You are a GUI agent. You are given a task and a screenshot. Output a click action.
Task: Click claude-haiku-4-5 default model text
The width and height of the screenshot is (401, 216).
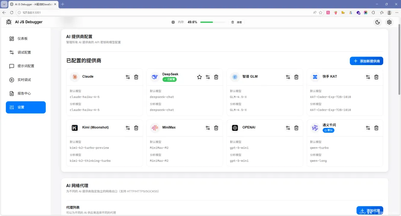(x=85, y=97)
